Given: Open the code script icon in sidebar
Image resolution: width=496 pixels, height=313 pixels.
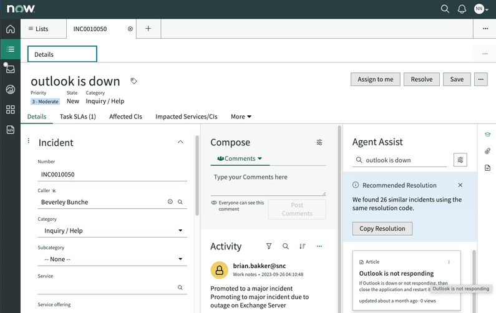Looking at the screenshot, I should [x=11, y=130].
